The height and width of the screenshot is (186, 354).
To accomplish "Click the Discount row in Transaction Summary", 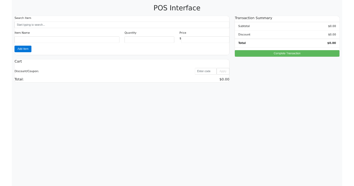I will click(287, 35).
